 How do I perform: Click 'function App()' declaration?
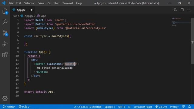point(35,52)
